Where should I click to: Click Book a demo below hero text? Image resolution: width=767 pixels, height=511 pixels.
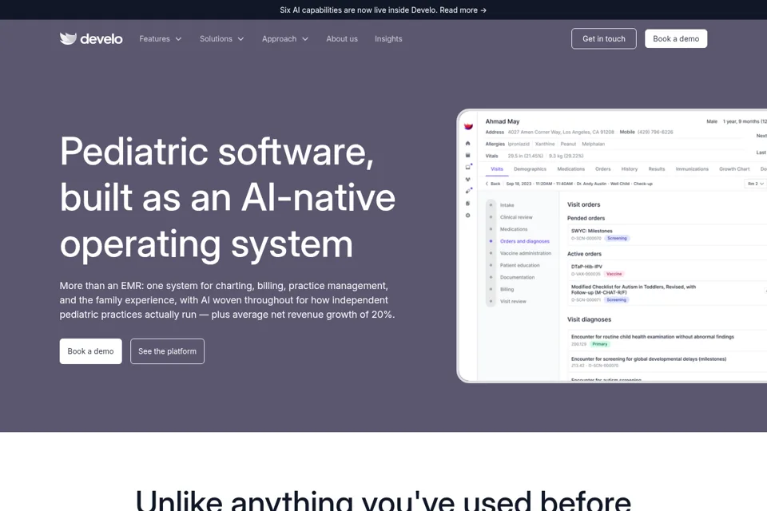tap(90, 351)
